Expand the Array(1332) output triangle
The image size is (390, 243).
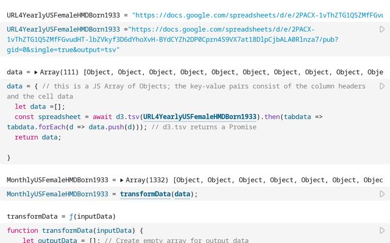click(x=122, y=180)
